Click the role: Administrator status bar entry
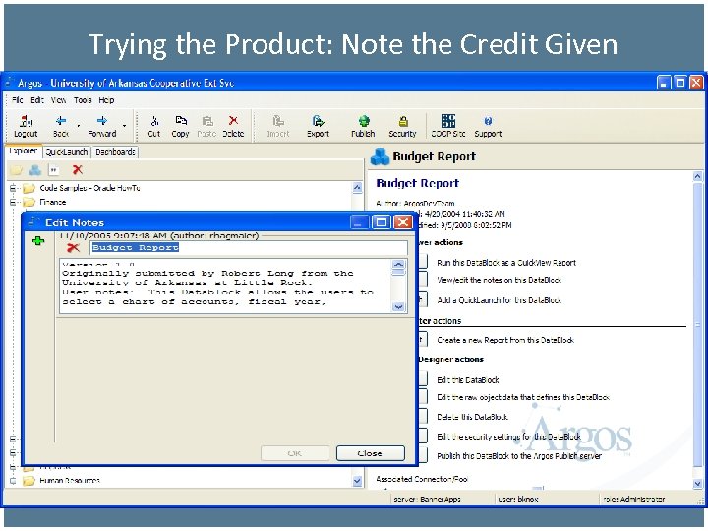The image size is (708, 531). click(634, 500)
